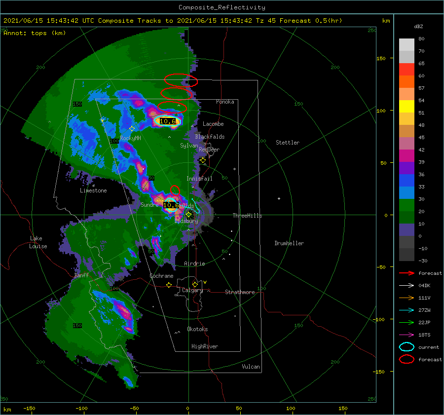Click the 'Annot: tops (km)' annotation text

[35, 33]
